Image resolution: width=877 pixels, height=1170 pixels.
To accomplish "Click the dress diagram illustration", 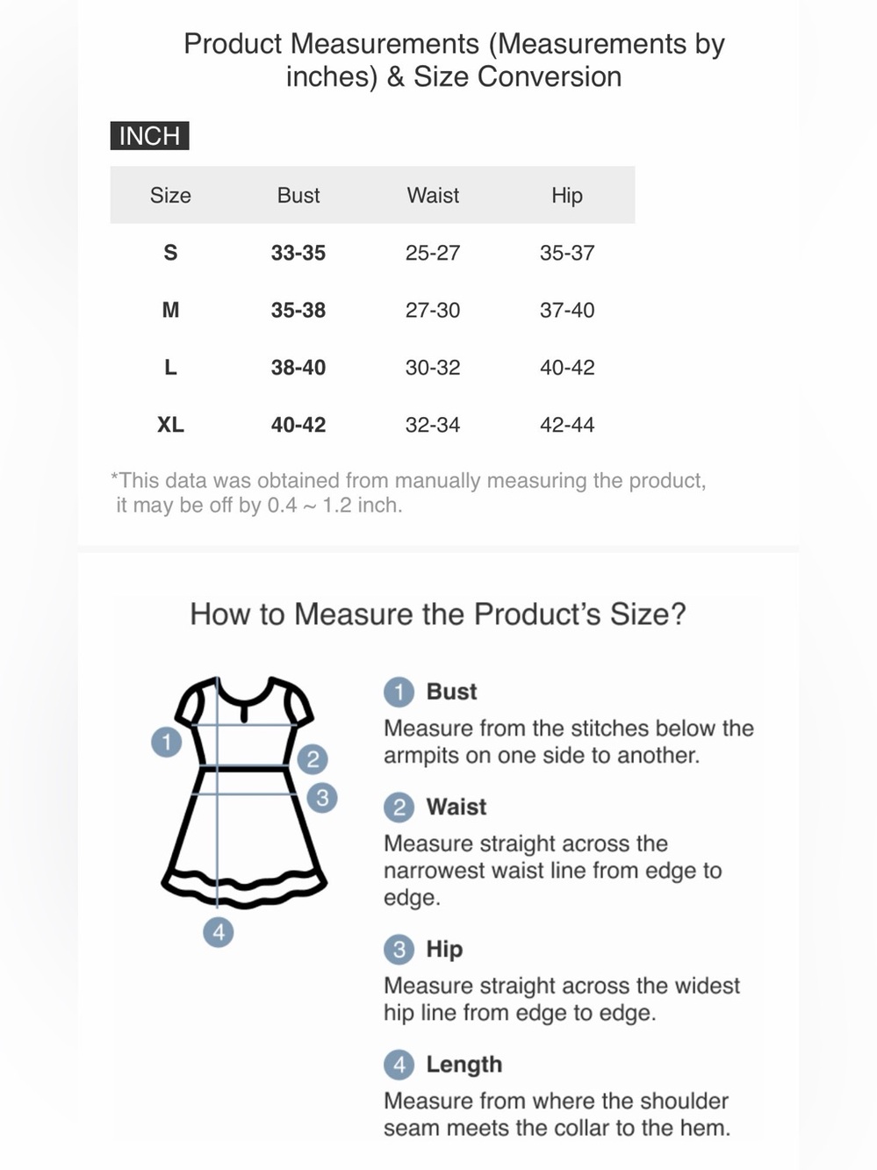I will tap(244, 792).
